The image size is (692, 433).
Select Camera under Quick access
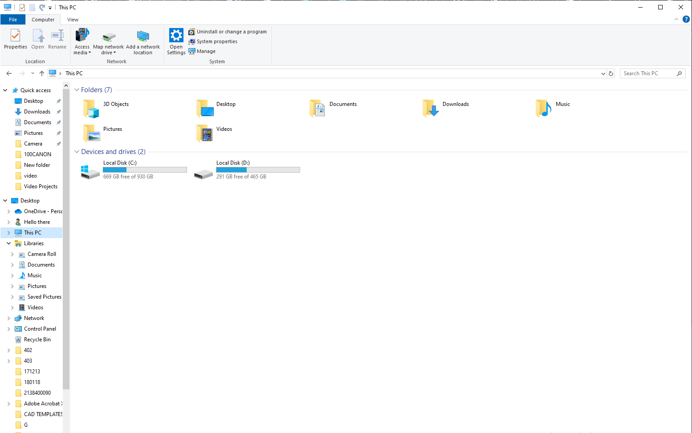[x=33, y=144]
